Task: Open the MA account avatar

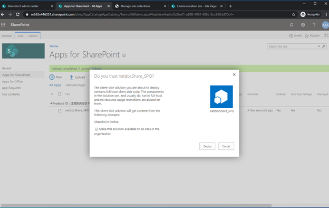Action: [325, 25]
